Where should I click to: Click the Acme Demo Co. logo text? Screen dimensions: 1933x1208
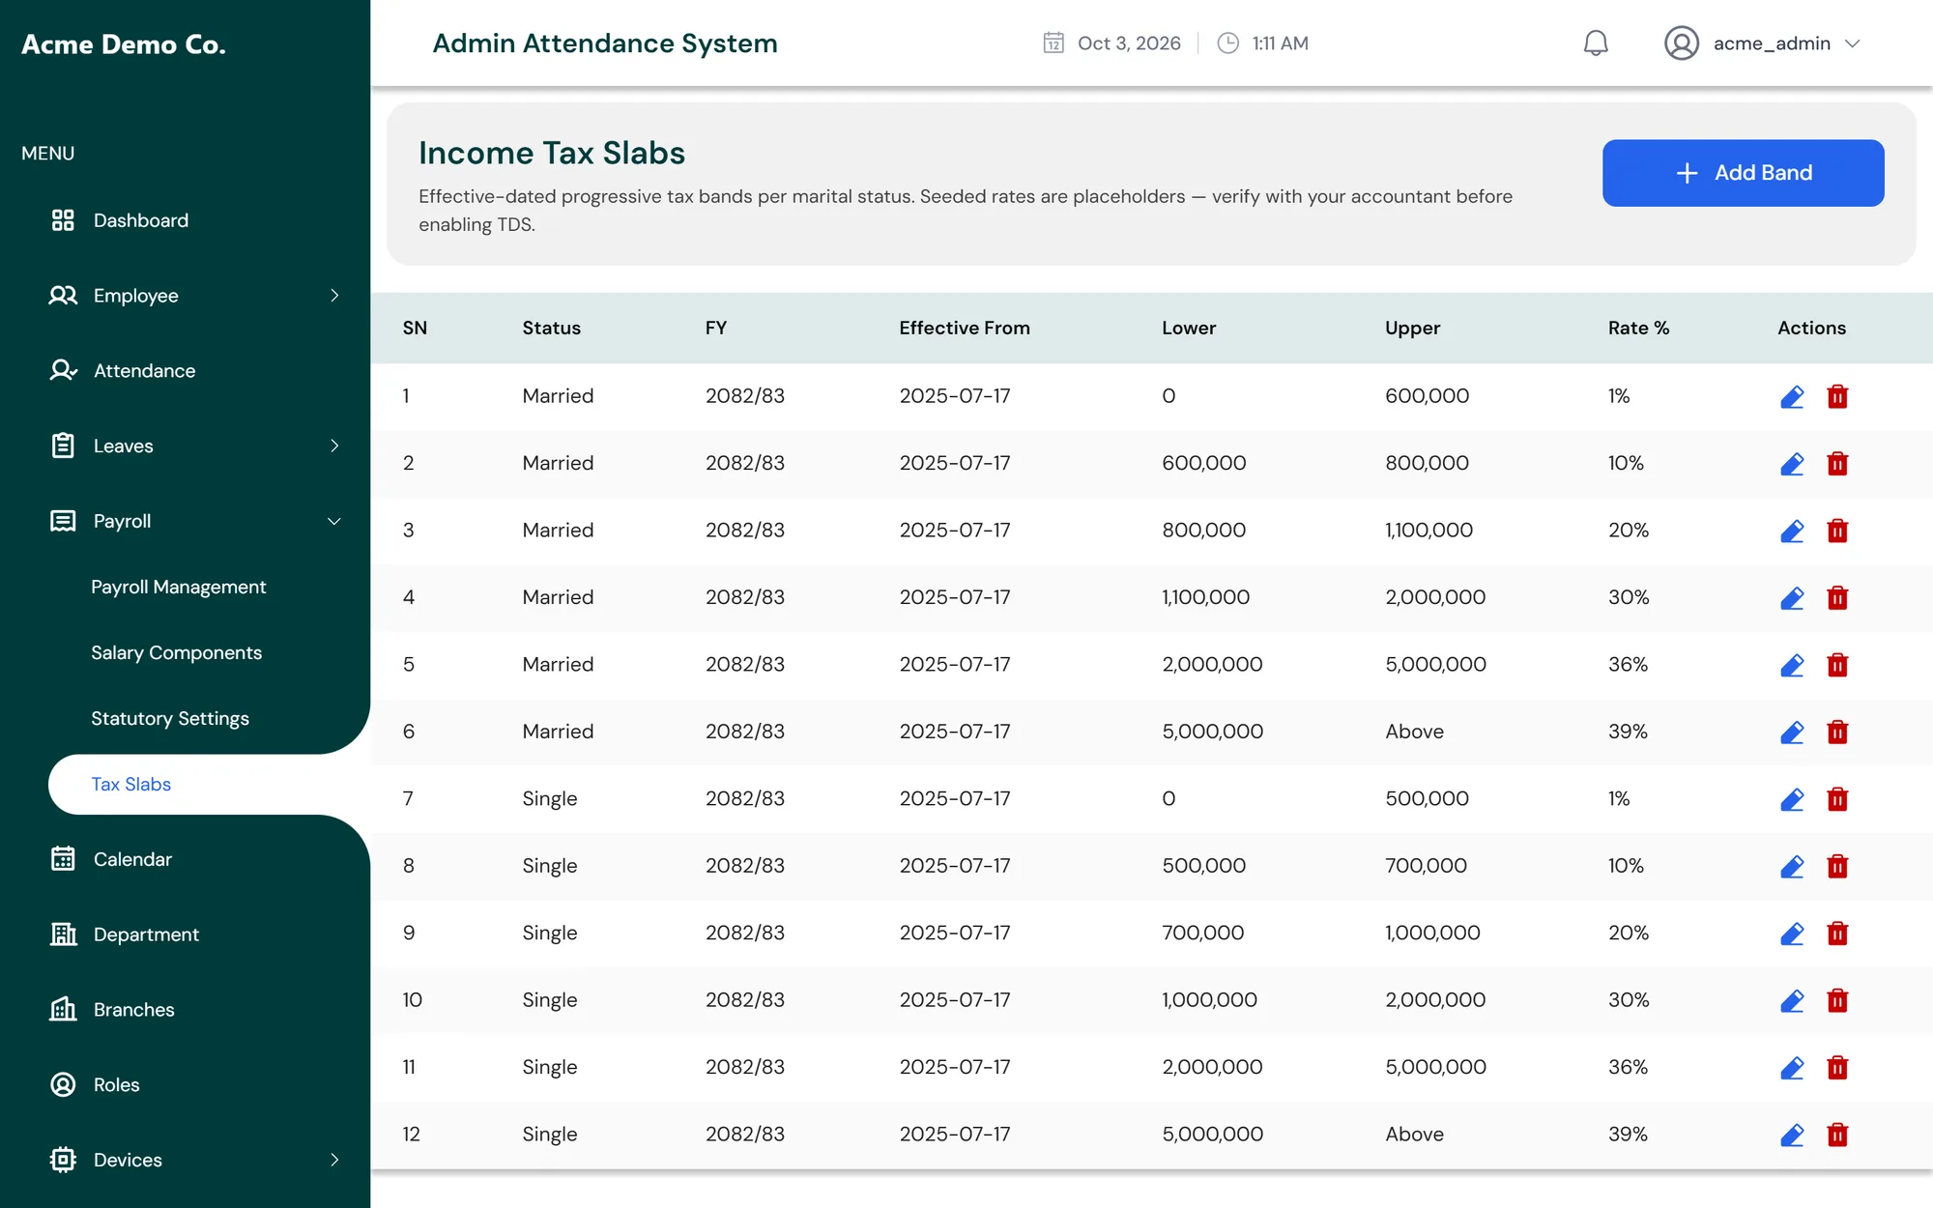124,44
